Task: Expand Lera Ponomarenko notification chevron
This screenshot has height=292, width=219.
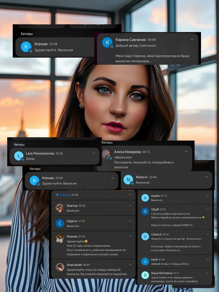Action: pyautogui.click(x=94, y=153)
